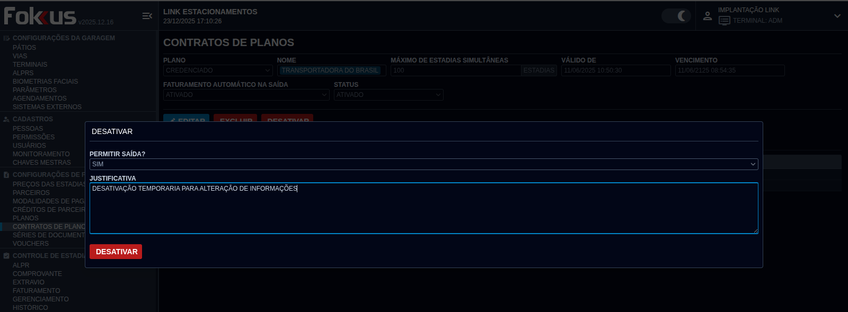
Task: Open the Faturamento Automático na Saída dropdown
Action: 246,95
